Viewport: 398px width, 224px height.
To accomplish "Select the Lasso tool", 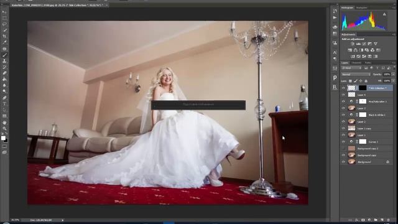I will click(x=4, y=24).
